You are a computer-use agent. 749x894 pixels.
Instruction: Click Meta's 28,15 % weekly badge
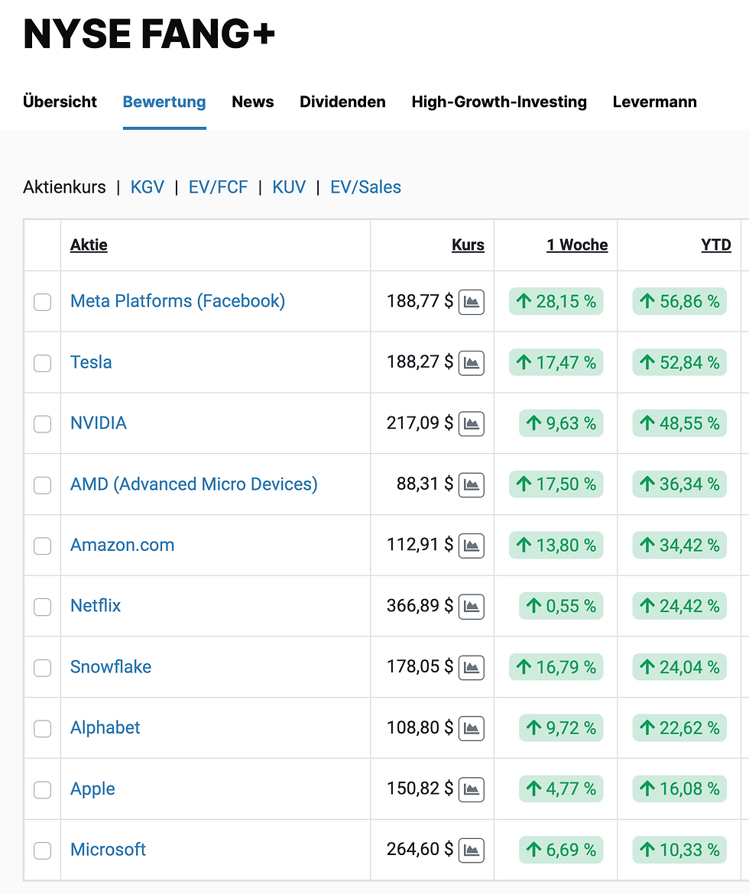click(556, 301)
